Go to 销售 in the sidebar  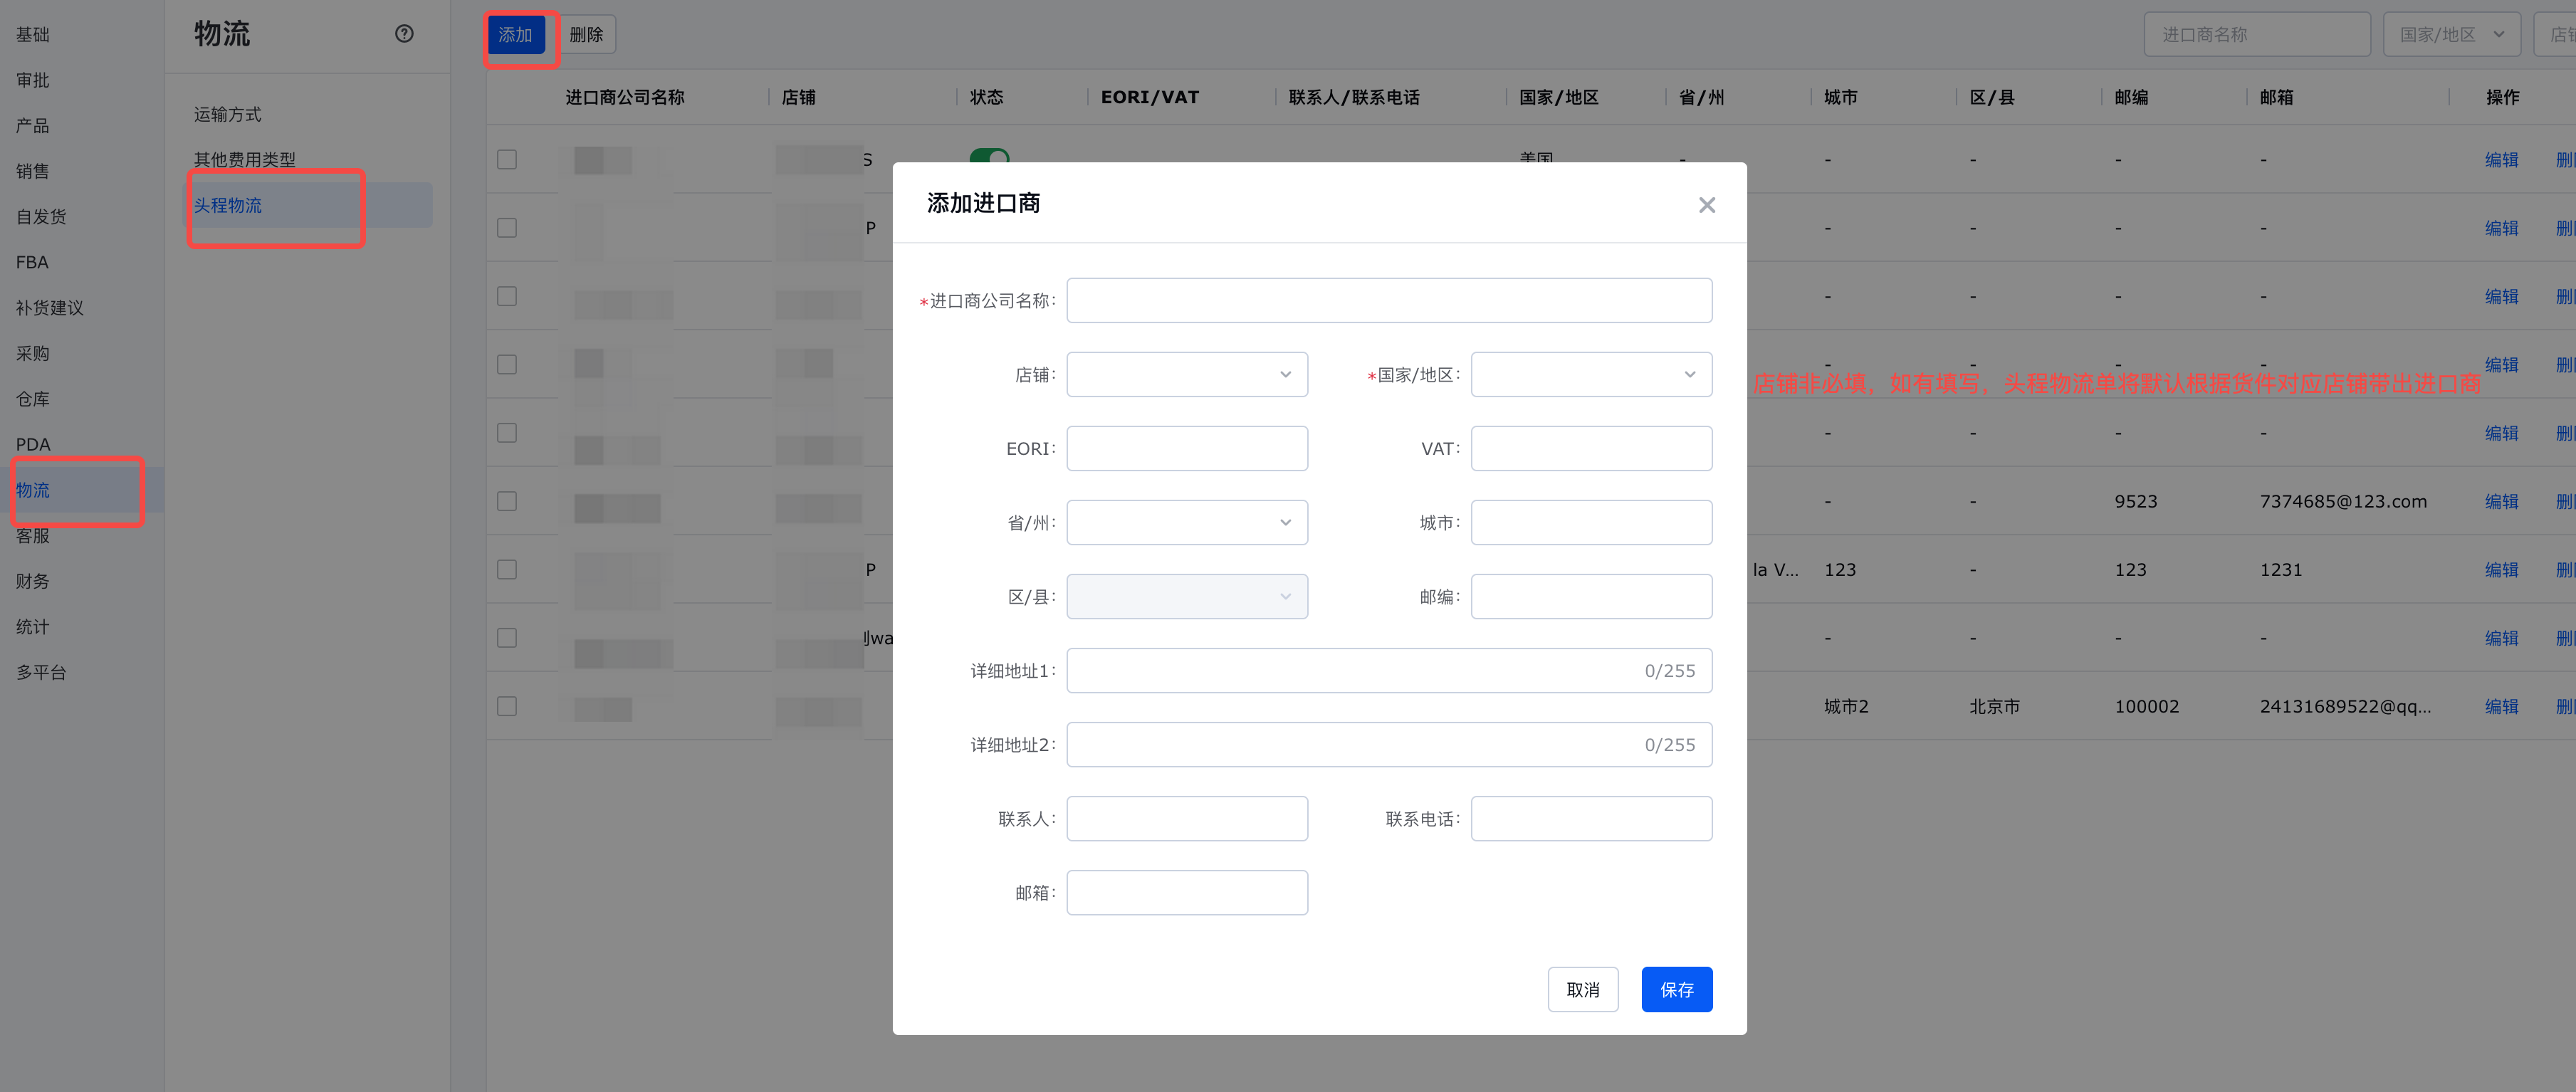(33, 171)
